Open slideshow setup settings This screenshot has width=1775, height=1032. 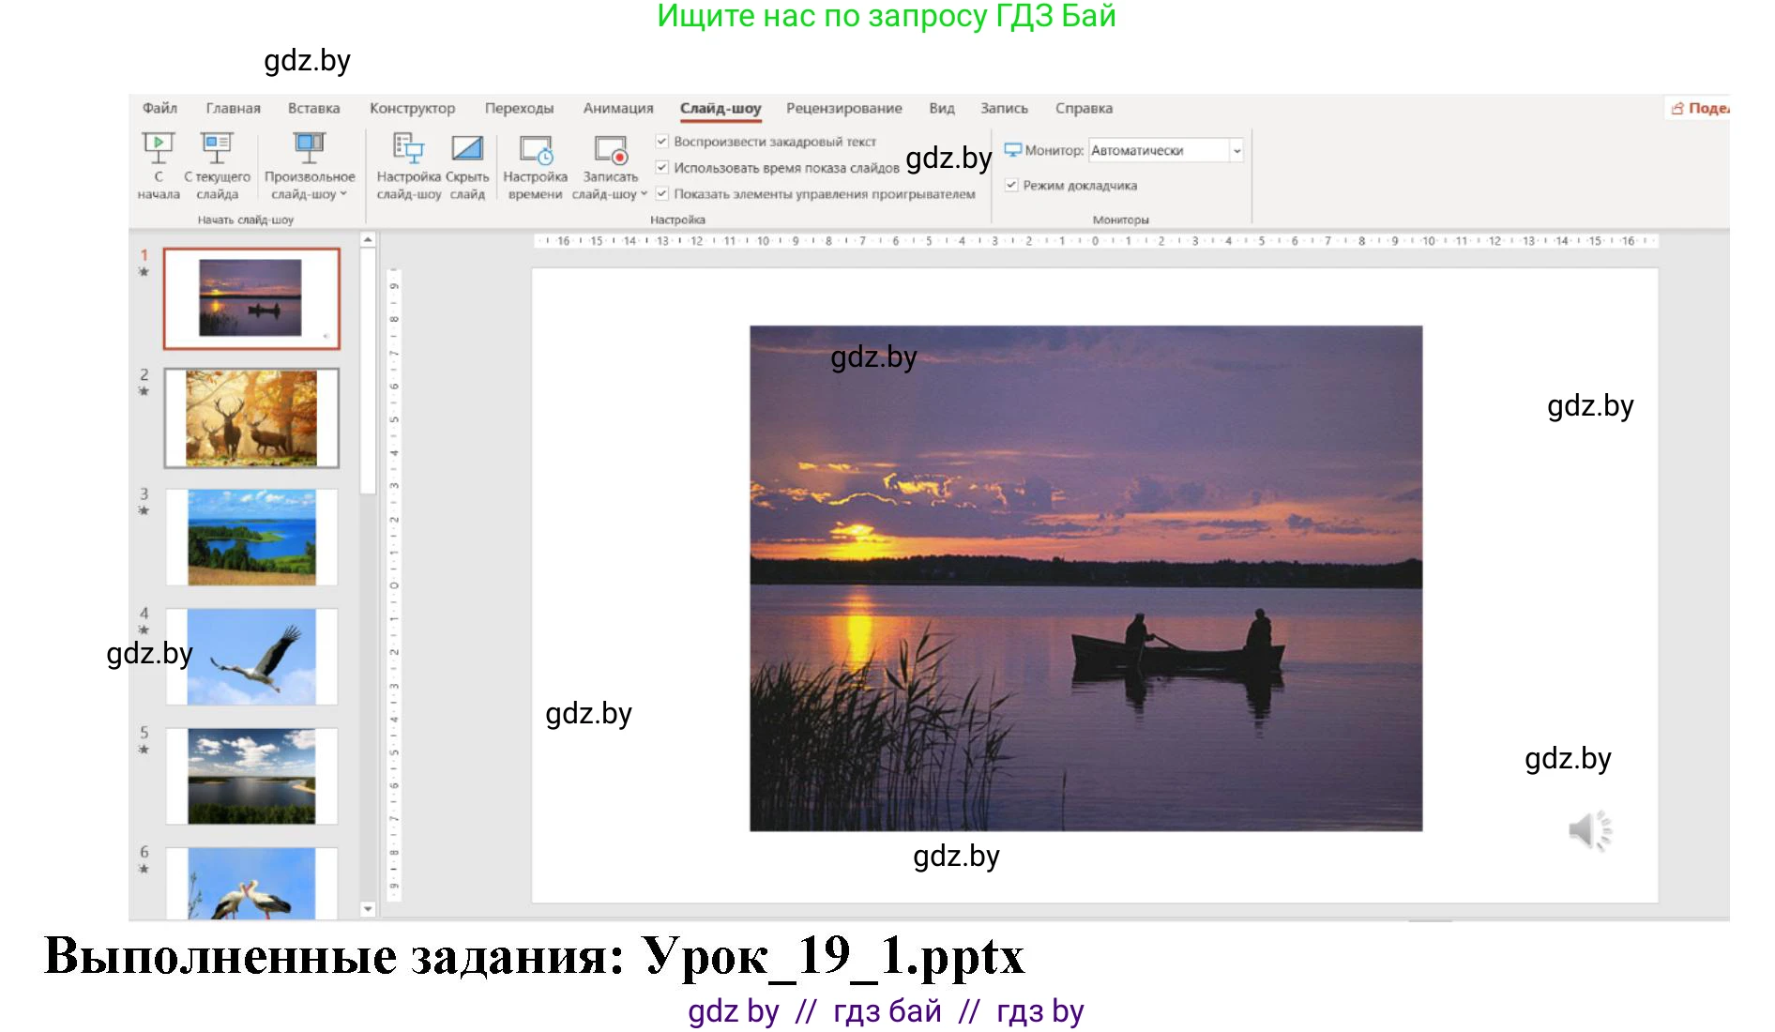pos(408,149)
